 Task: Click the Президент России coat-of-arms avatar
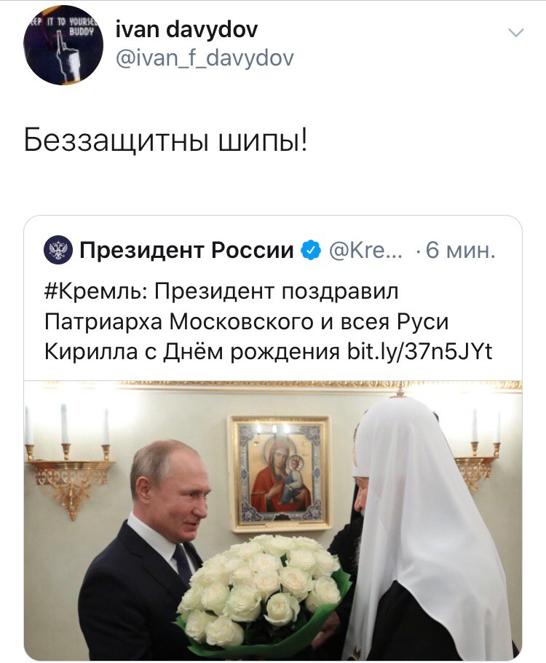58,250
